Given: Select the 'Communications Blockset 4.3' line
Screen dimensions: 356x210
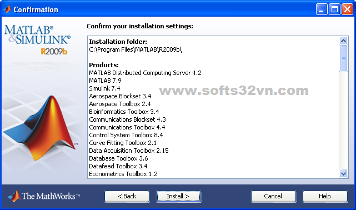Looking at the screenshot, I should 127,119.
